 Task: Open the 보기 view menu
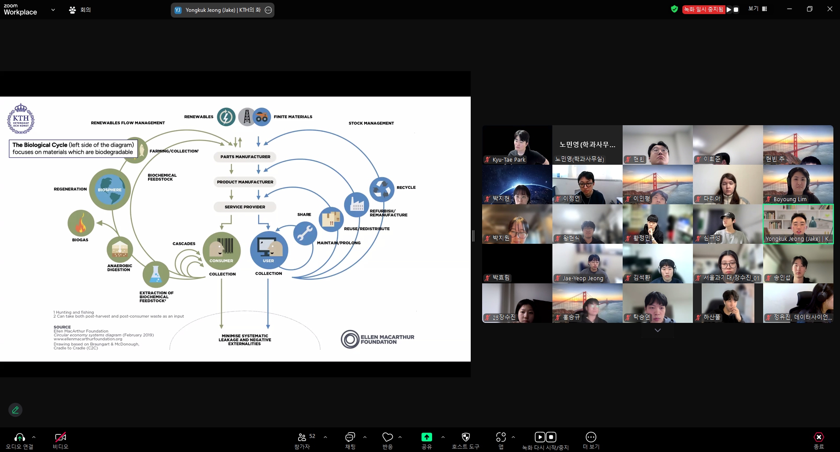coord(757,9)
